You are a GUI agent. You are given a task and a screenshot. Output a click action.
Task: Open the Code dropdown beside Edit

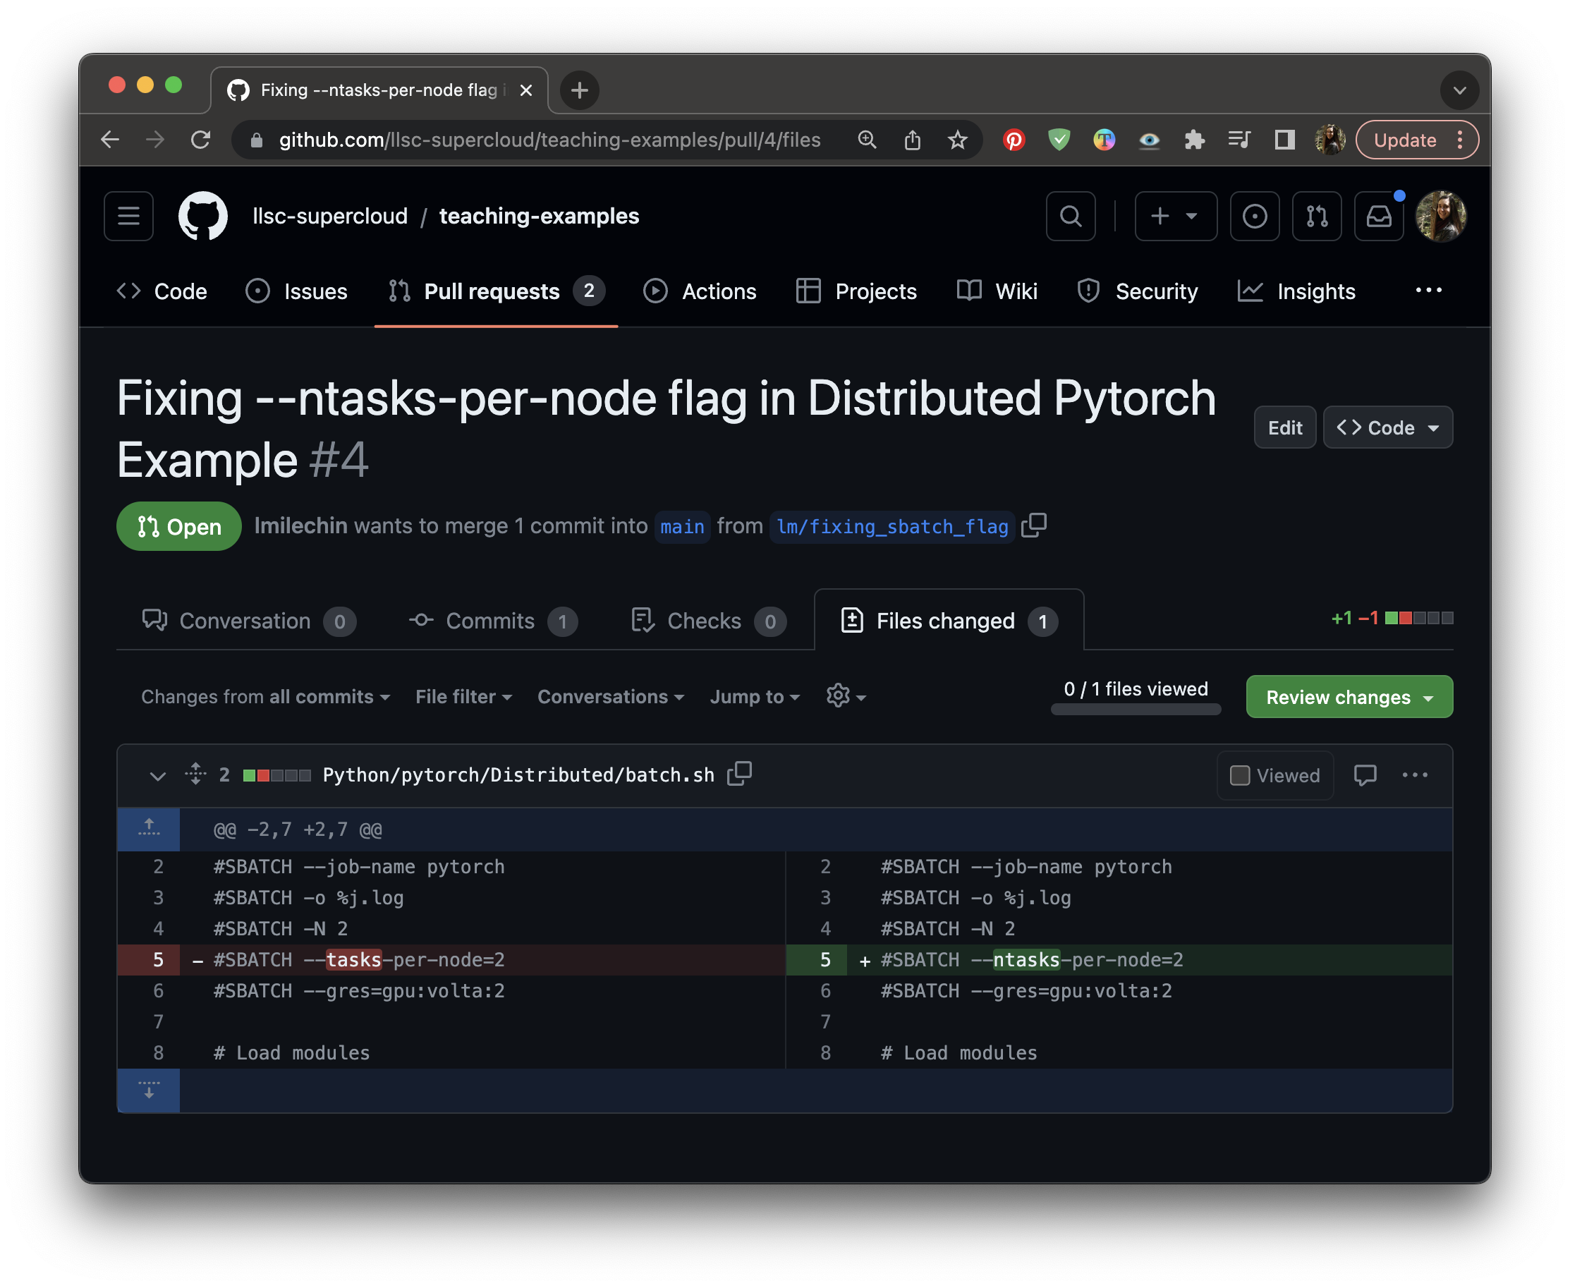1387,427
